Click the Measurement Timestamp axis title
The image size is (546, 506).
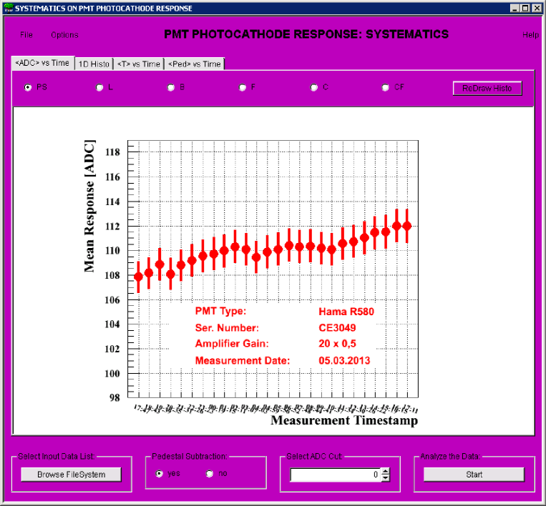(x=344, y=420)
